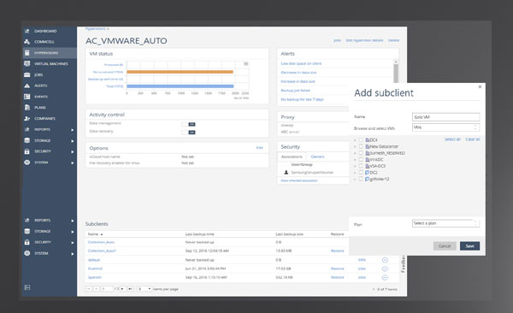Click the Select all link
Viewport: 513px width, 313px height.
(x=452, y=139)
